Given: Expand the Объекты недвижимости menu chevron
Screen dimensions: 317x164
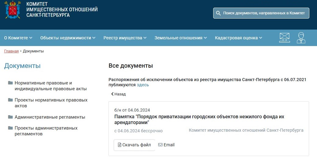Looking at the screenshot, I should tap(94, 38).
